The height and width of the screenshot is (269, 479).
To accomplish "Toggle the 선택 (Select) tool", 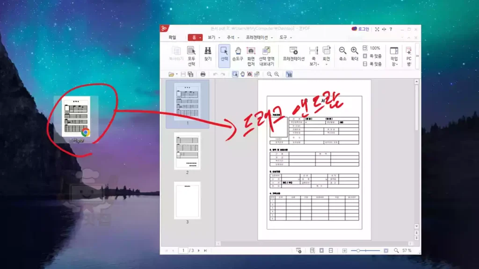I will pos(224,54).
